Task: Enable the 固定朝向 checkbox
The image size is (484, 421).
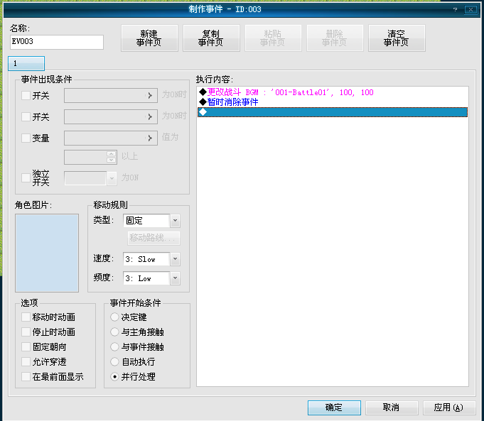Action: 26,346
